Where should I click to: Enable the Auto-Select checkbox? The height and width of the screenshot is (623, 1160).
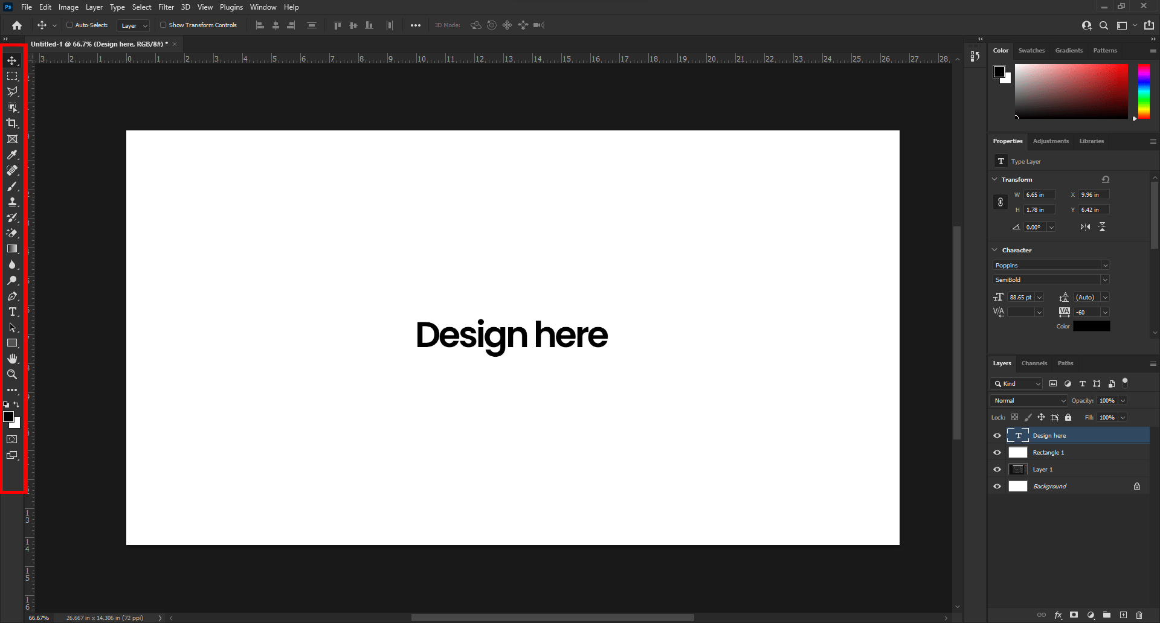[x=69, y=25]
